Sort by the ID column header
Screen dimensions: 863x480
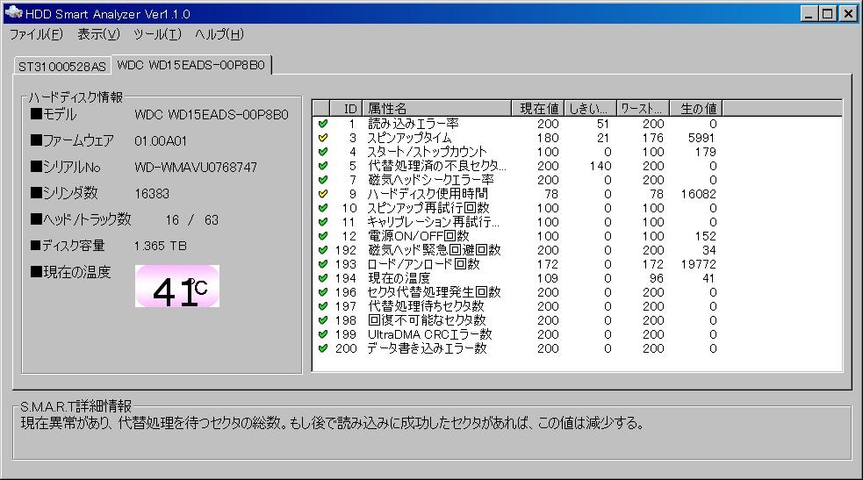coord(346,108)
